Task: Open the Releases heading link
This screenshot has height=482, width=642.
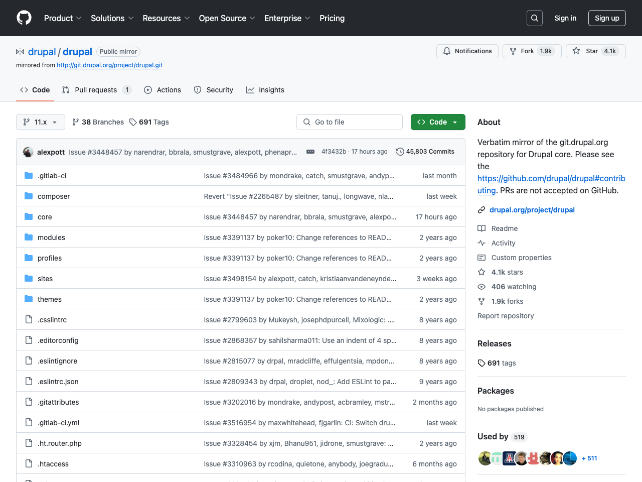Action: coord(495,343)
